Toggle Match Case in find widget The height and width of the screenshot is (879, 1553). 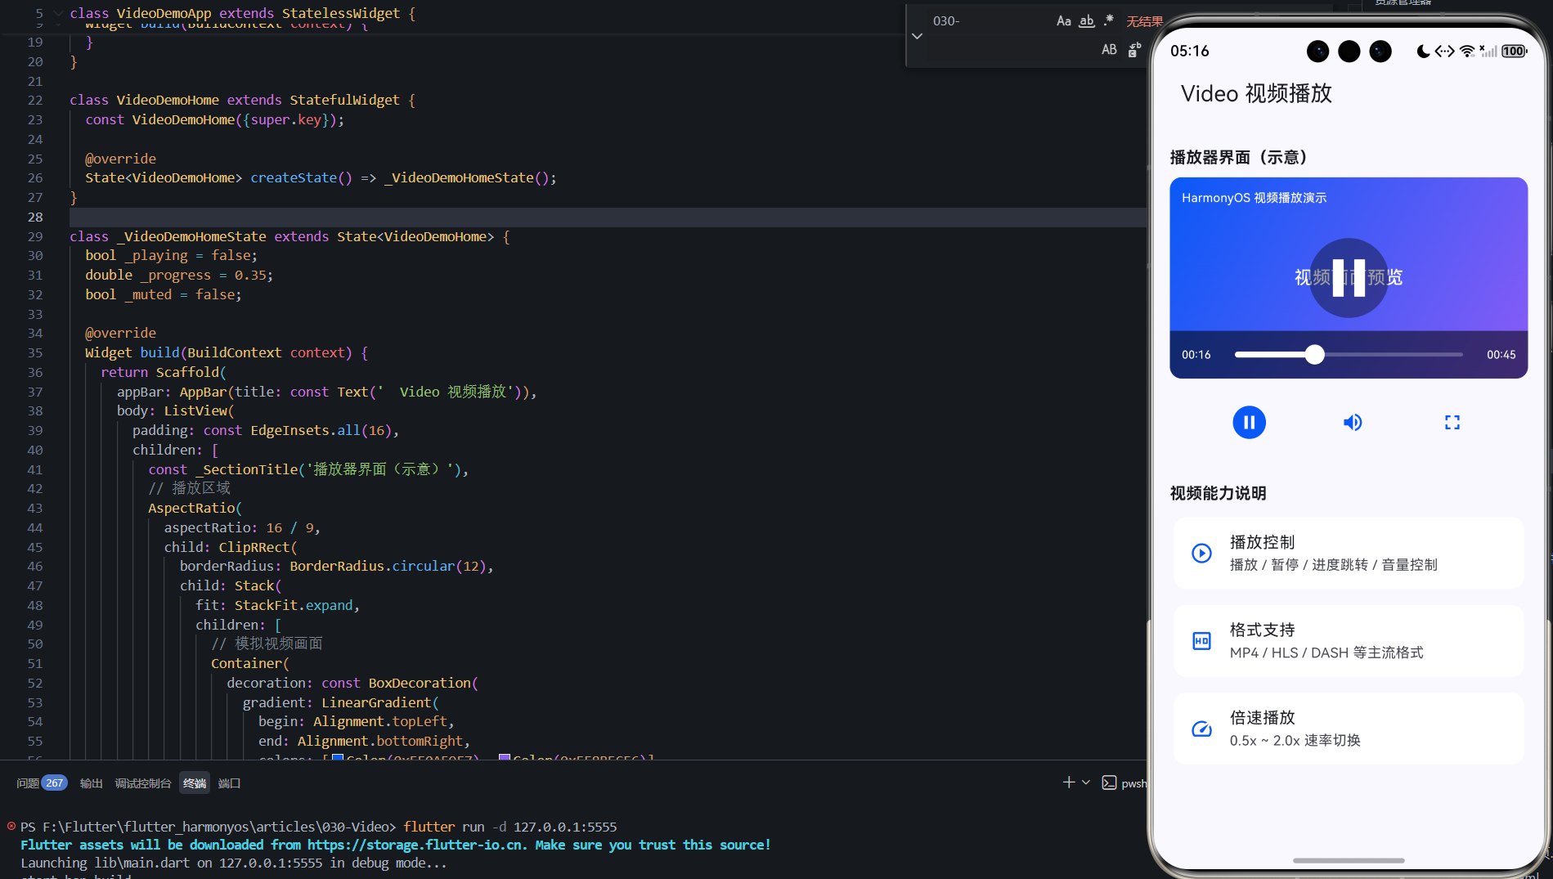1064,21
